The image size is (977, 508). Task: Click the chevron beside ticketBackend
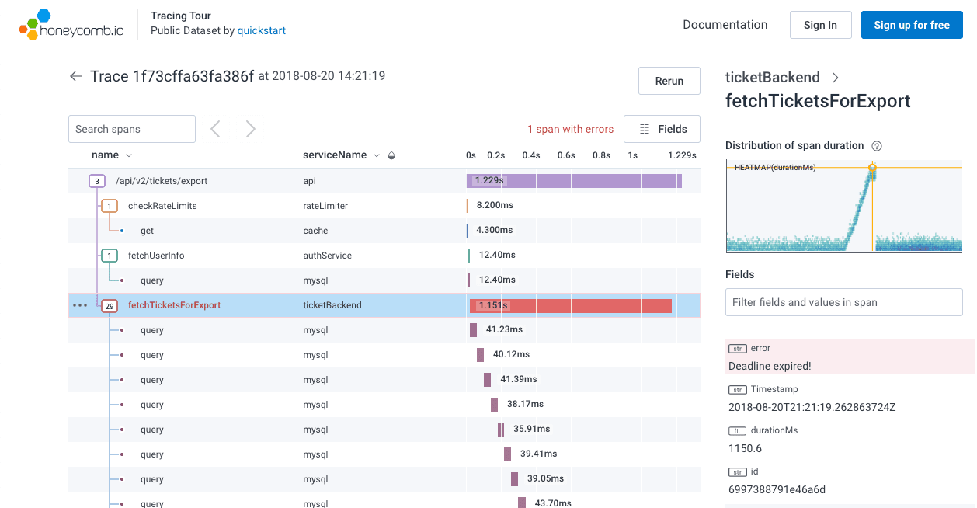pyautogui.click(x=835, y=78)
